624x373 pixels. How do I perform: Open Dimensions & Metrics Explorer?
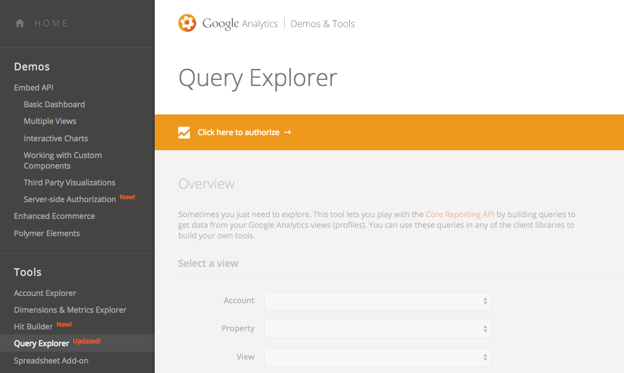click(x=70, y=310)
